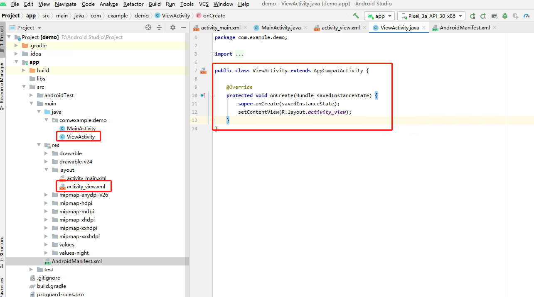The width and height of the screenshot is (534, 297).
Task: Expand the drawable folder
Action: 46,153
